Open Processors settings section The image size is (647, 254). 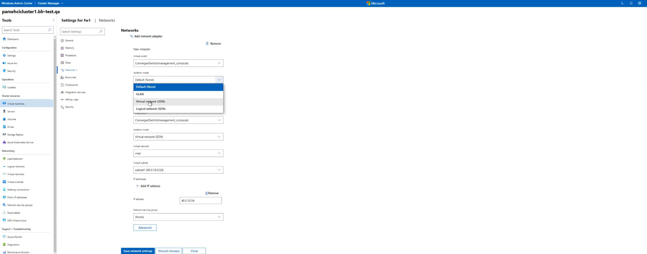(71, 55)
